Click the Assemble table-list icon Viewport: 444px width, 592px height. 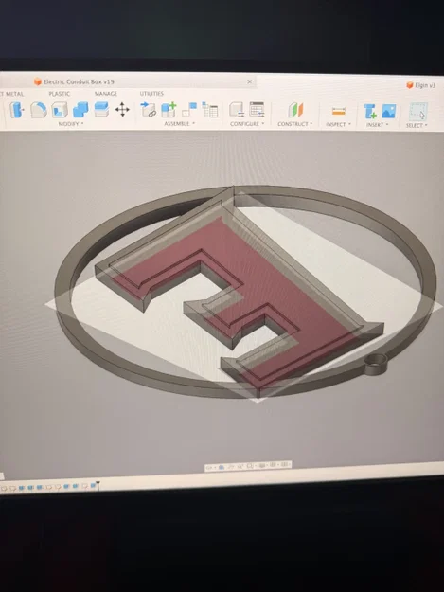coord(210,110)
